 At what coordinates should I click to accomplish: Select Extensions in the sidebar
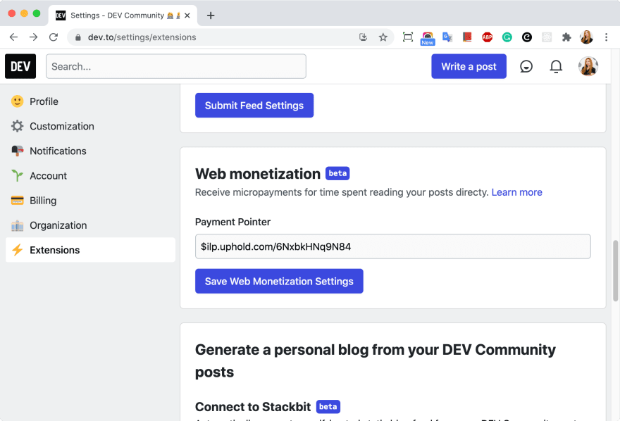click(91, 250)
